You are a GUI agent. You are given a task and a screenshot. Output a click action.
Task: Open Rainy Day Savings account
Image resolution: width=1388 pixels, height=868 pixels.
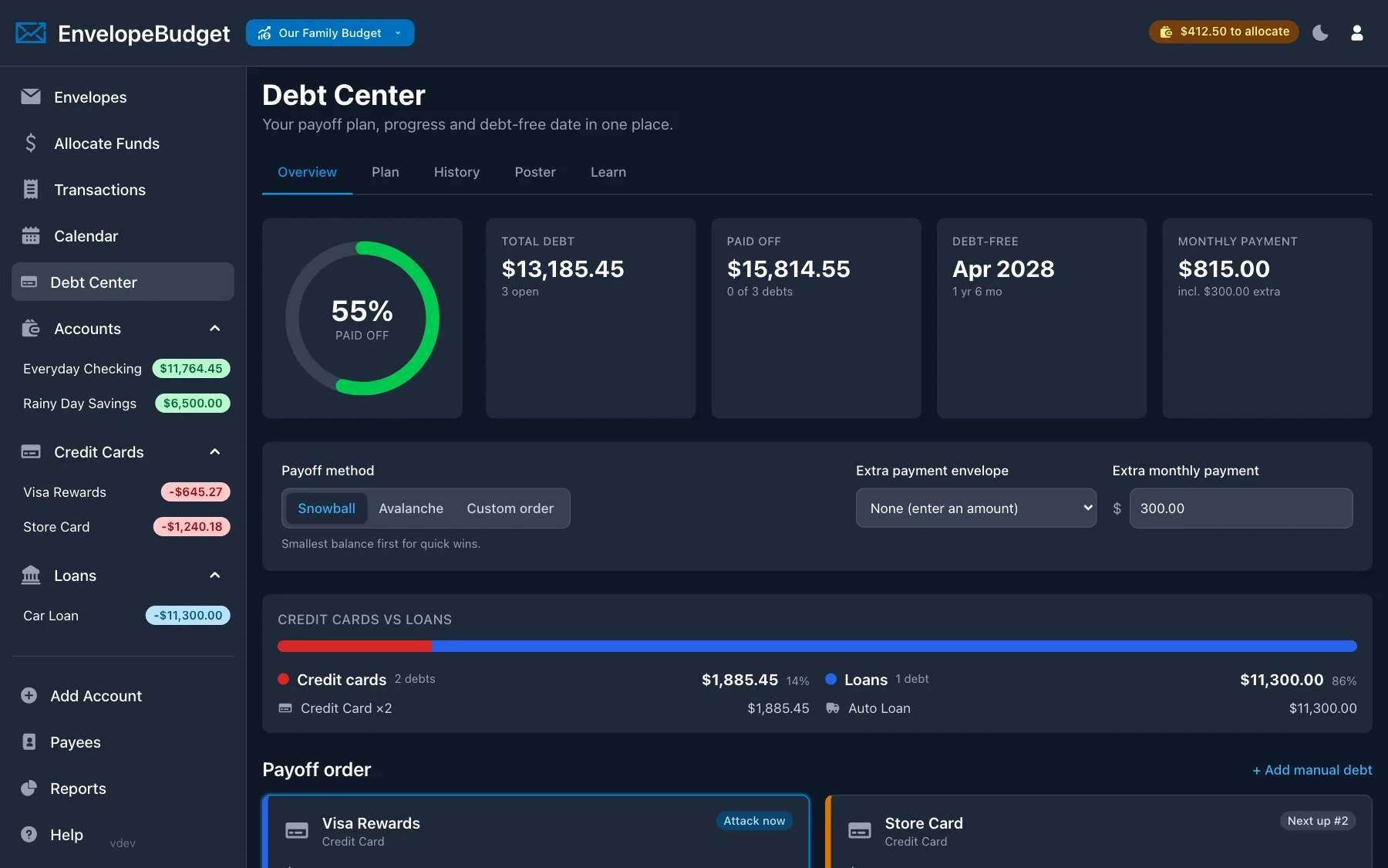click(126, 404)
